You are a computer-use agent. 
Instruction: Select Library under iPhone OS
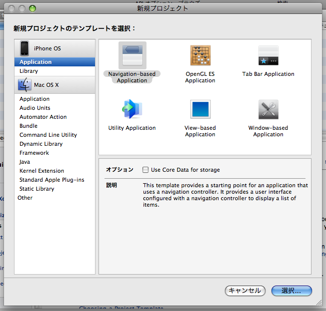tap(54, 71)
